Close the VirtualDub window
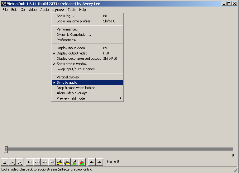 [235, 4]
